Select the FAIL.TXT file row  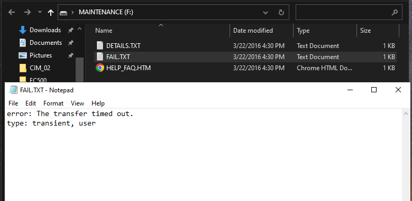[x=245, y=57]
